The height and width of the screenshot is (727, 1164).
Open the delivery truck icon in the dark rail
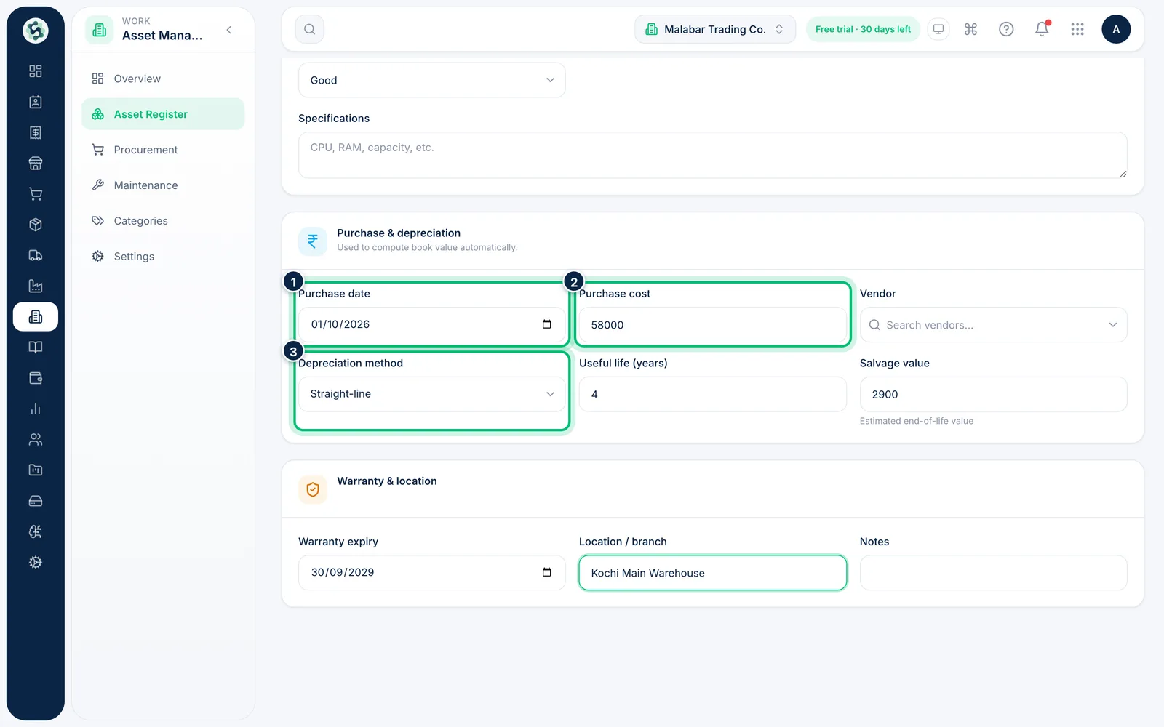click(35, 255)
